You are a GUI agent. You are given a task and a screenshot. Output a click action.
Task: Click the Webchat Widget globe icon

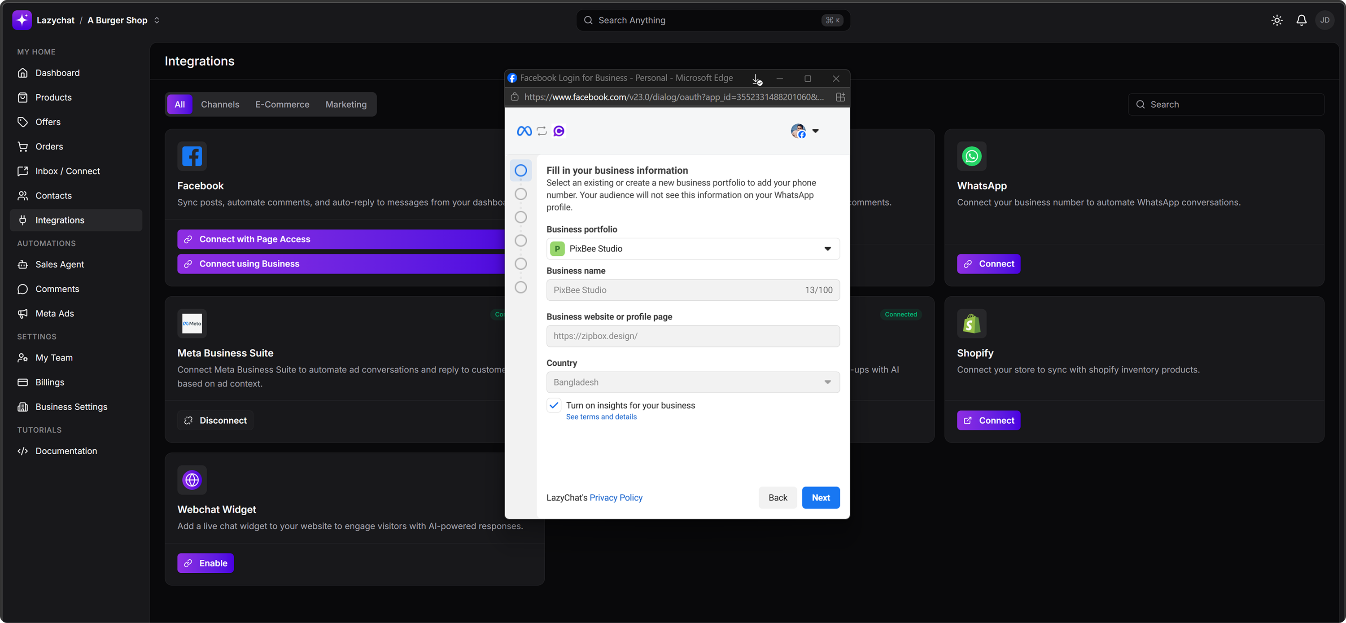point(192,480)
